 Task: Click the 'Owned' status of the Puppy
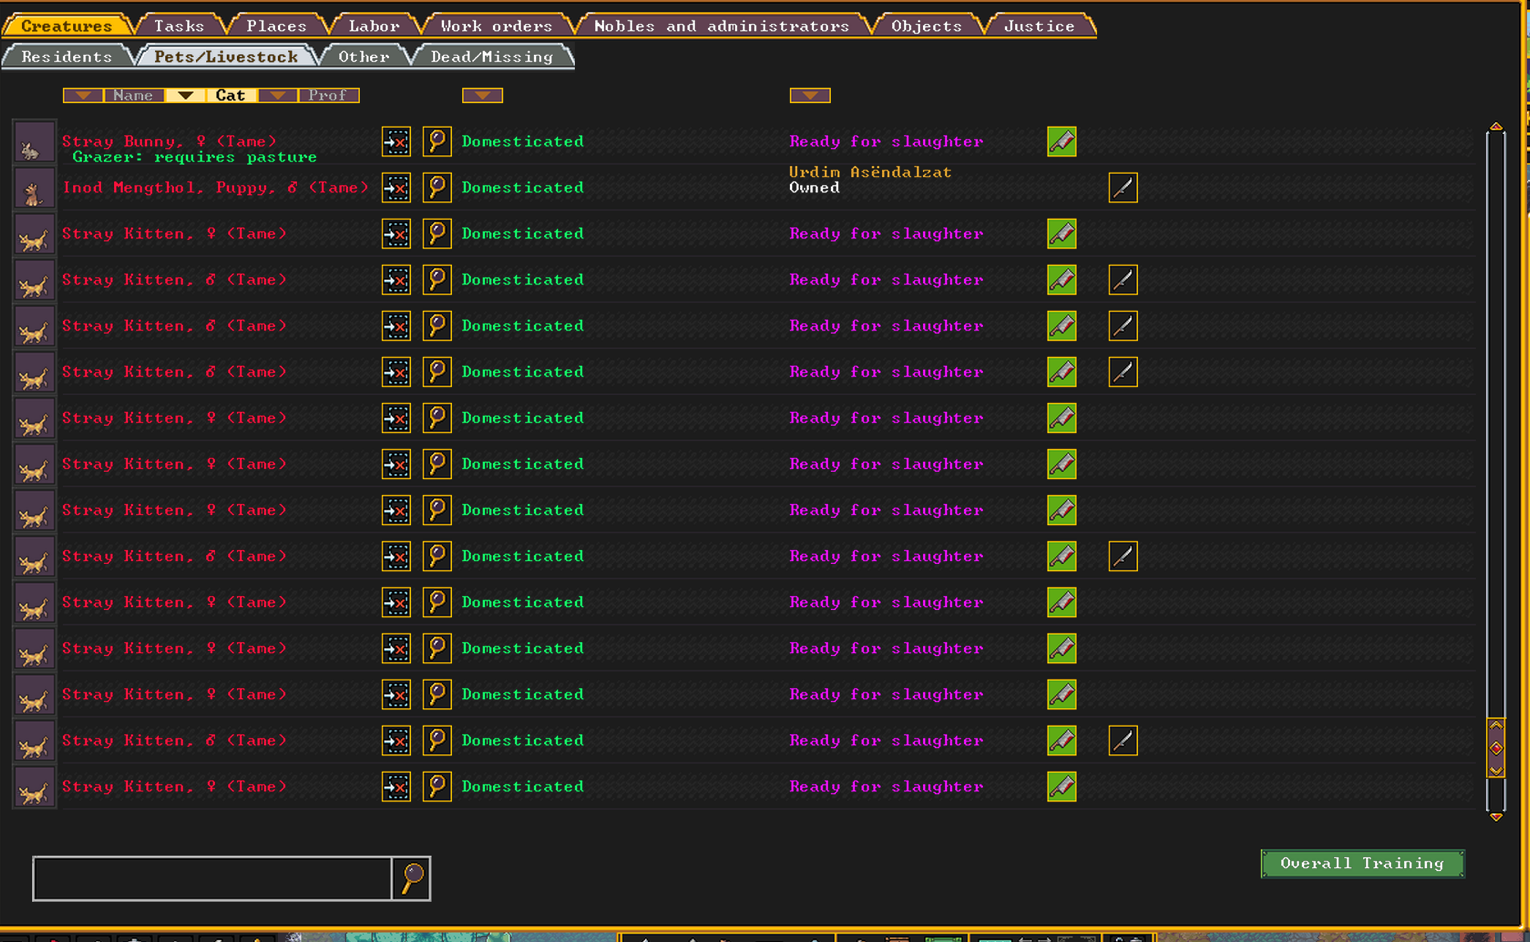pyautogui.click(x=815, y=188)
